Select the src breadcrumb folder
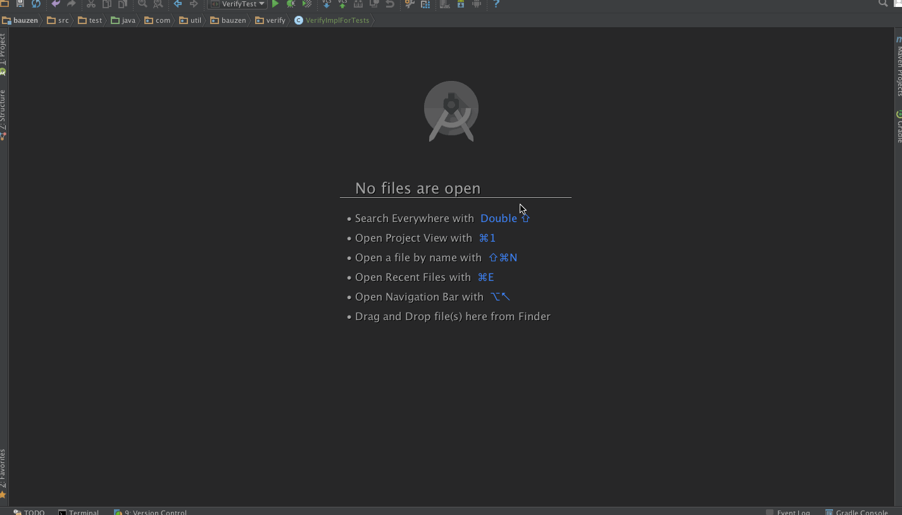This screenshot has width=902, height=515. [x=58, y=20]
